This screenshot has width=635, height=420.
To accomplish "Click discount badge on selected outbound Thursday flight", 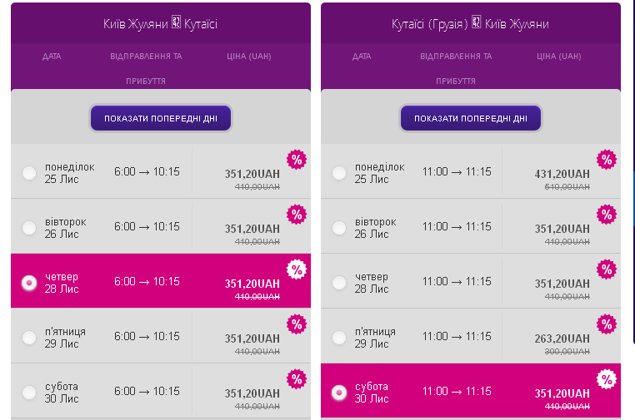I will (x=297, y=269).
